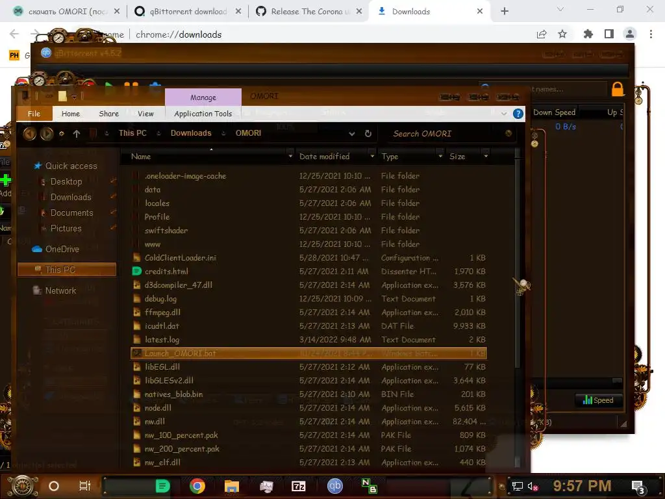Viewport: 665px width, 499px height.
Task: Open Chrome three-dot menu
Action: (651, 34)
